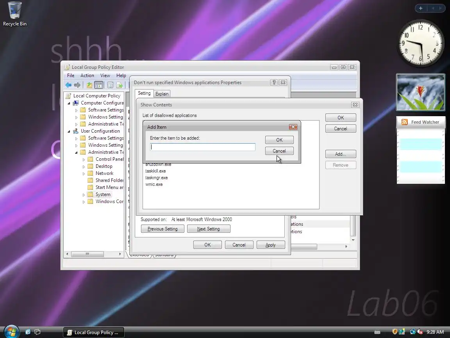The image size is (450, 338).
Task: Open the Windows Start orb
Action: pyautogui.click(x=11, y=332)
